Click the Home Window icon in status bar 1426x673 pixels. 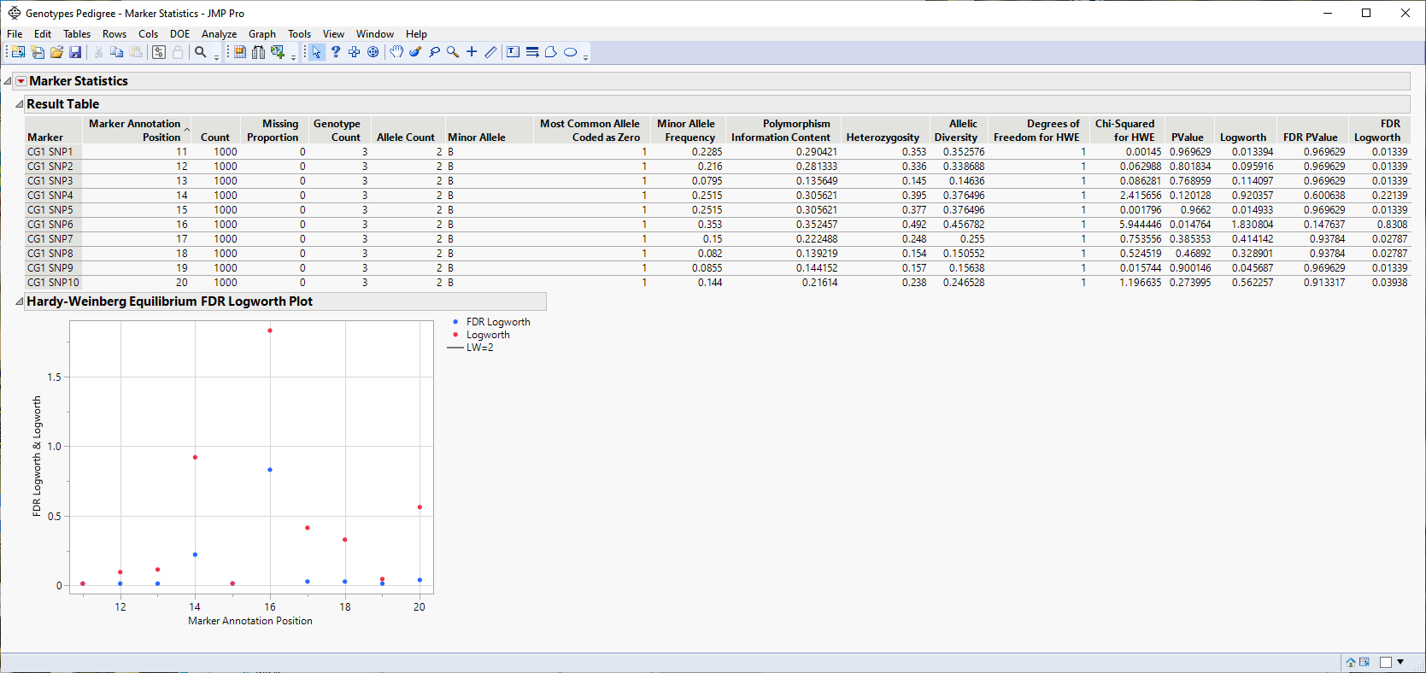(x=1351, y=662)
